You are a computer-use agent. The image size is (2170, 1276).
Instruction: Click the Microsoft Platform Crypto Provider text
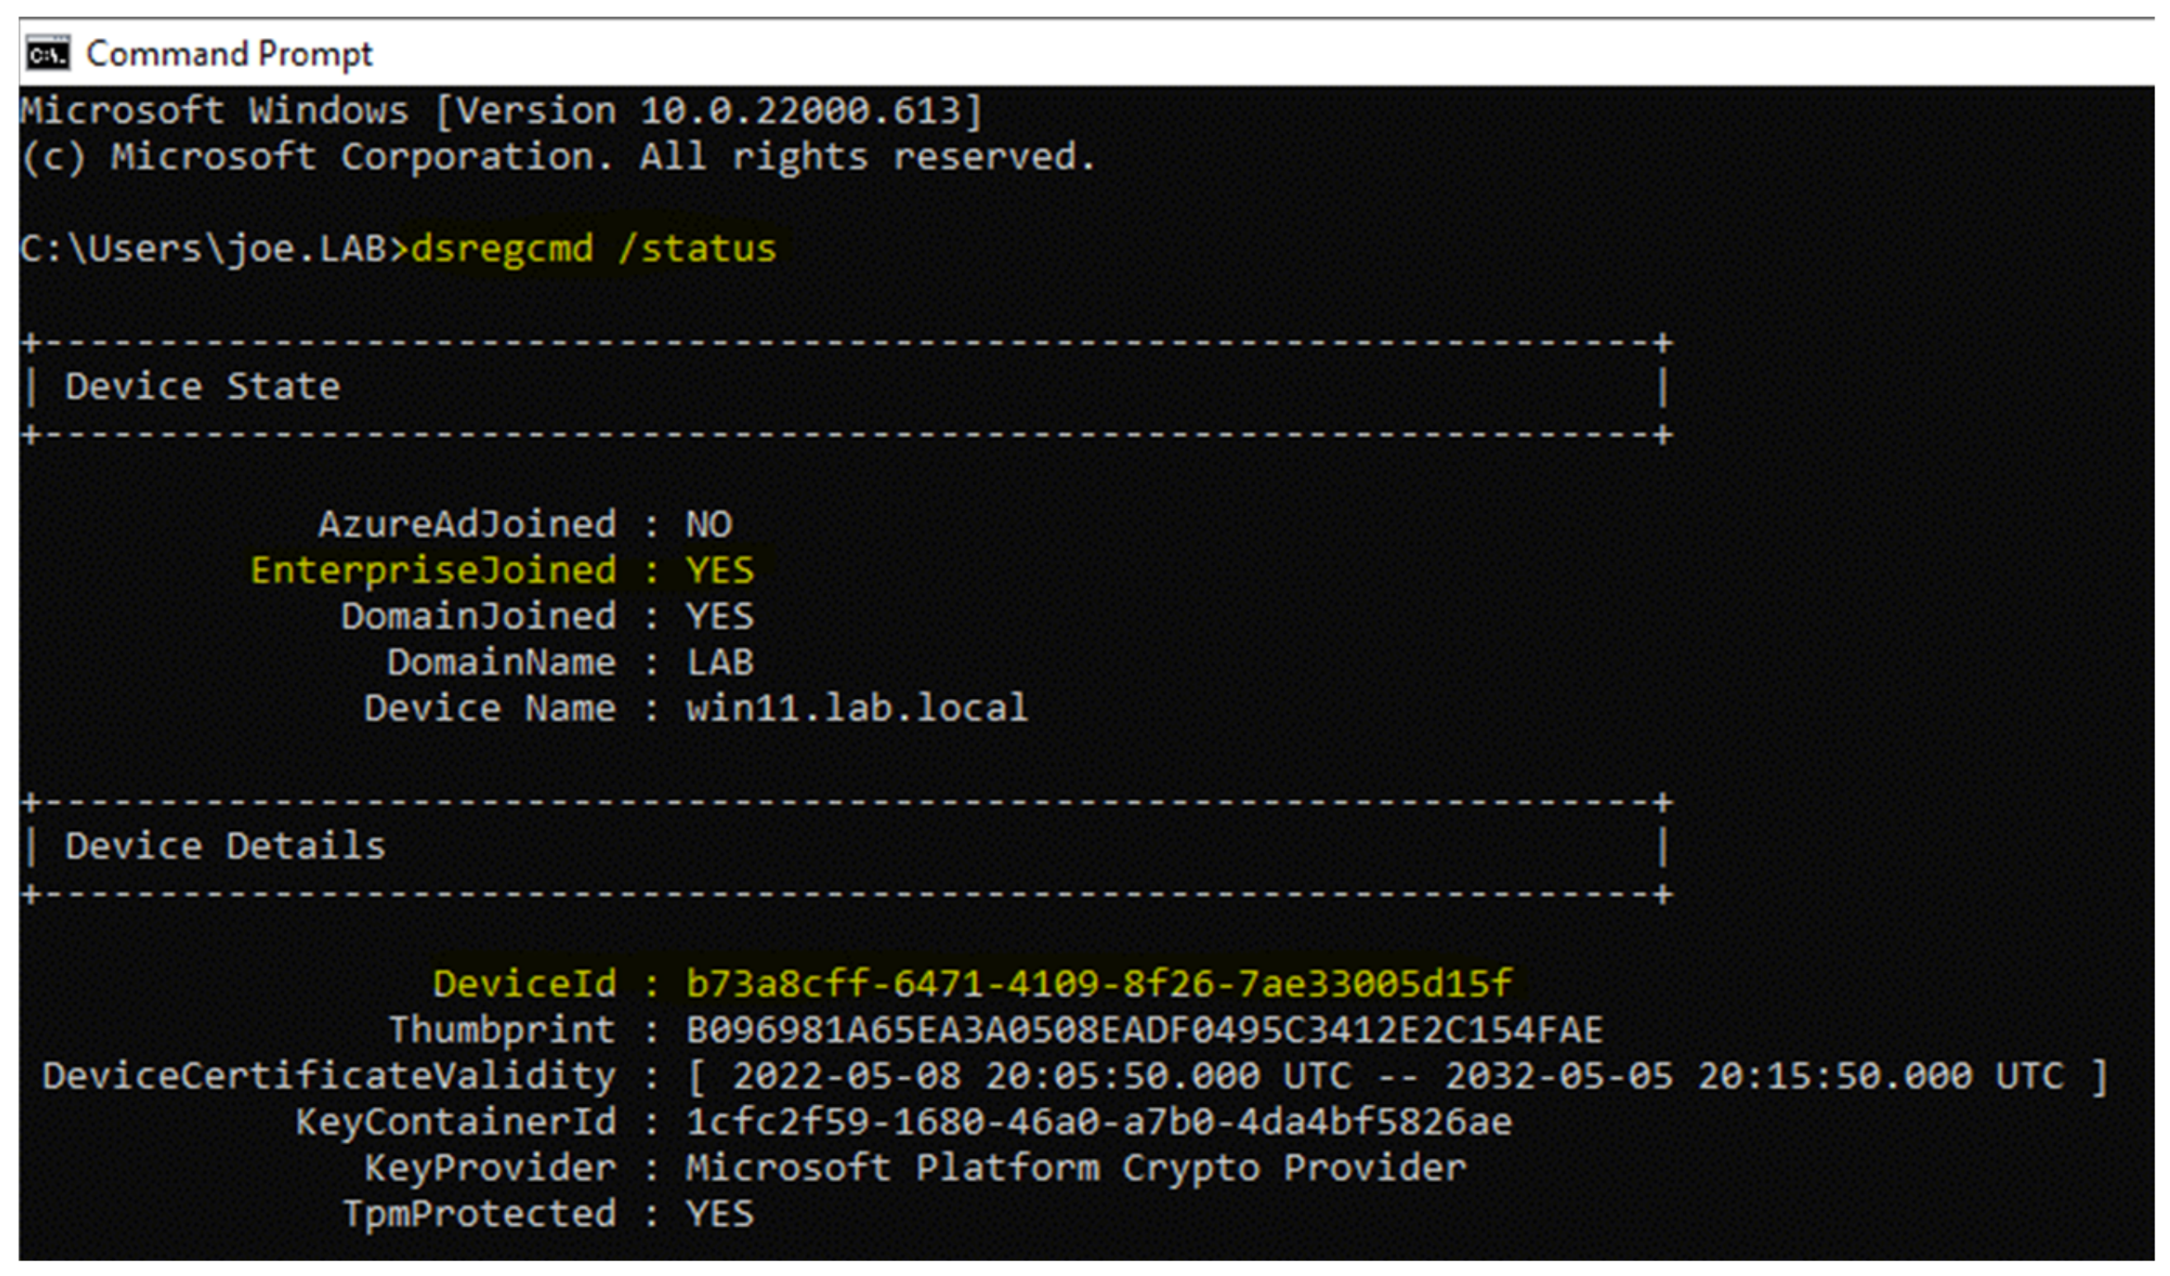click(x=1074, y=1168)
